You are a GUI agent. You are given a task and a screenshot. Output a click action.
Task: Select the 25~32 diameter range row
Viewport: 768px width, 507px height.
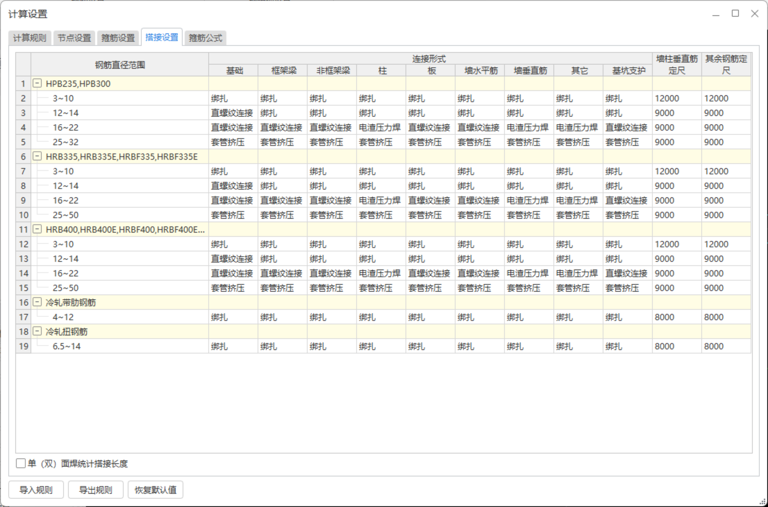[x=120, y=142]
